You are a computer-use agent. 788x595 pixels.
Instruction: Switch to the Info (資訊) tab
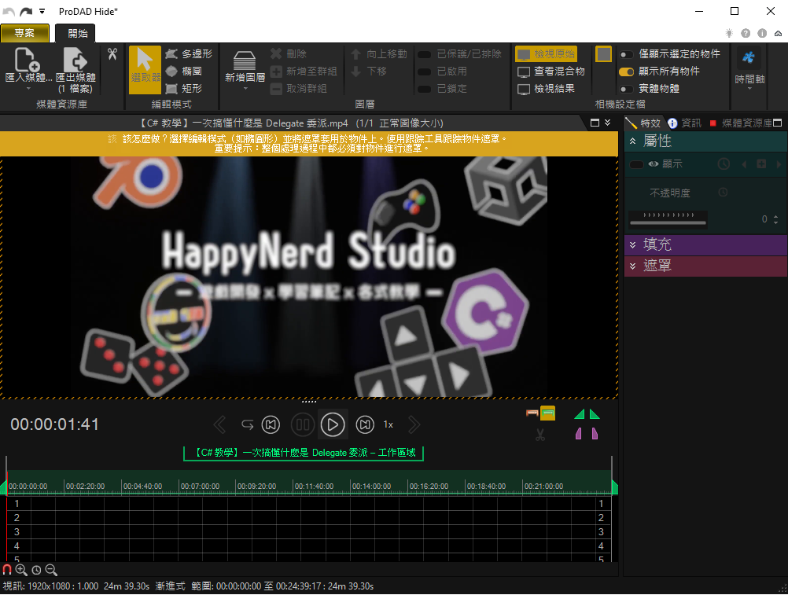(x=684, y=123)
